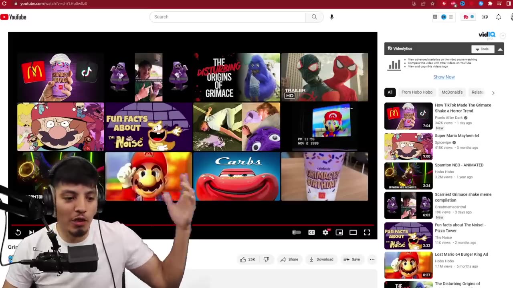Viewport: 513px width, 288px height.
Task: Click the Pixels After Dark channel name
Action: click(x=449, y=118)
